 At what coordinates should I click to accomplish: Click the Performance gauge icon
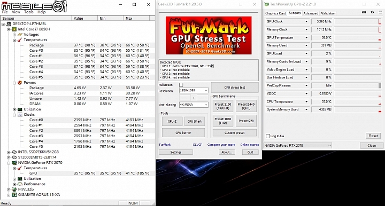click(20, 184)
